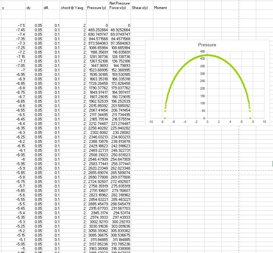Select pressure cell 489.252664

[97, 30]
